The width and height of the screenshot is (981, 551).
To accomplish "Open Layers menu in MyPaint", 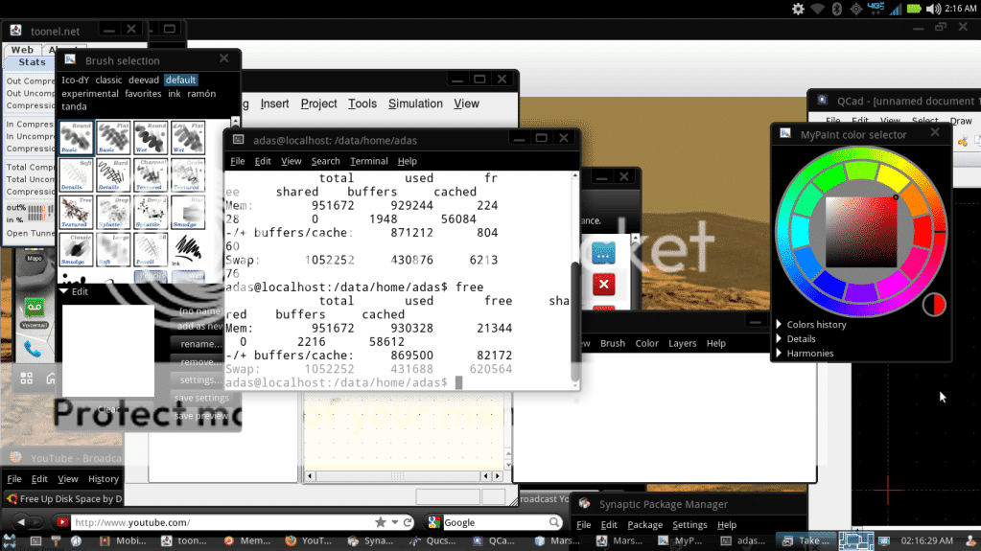I will 682,343.
